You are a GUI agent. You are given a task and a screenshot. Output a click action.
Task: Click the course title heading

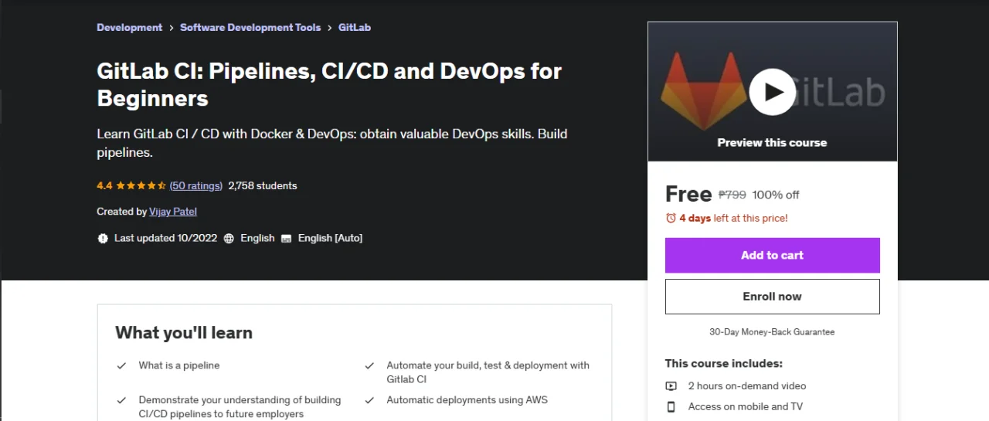click(x=329, y=84)
